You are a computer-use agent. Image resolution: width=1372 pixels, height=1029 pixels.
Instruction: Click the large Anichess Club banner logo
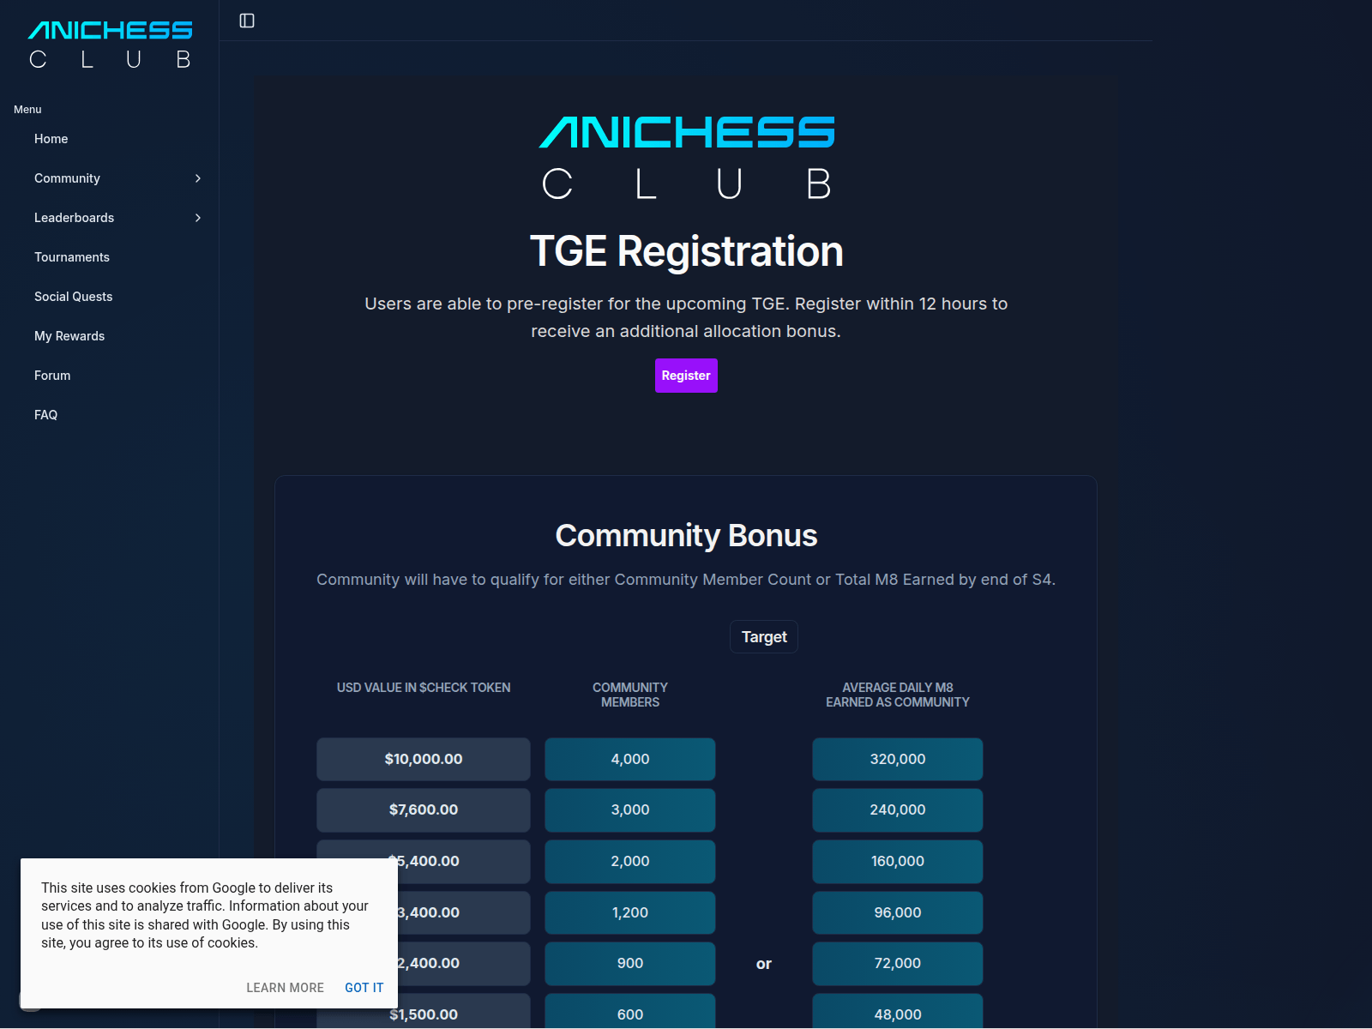686,159
